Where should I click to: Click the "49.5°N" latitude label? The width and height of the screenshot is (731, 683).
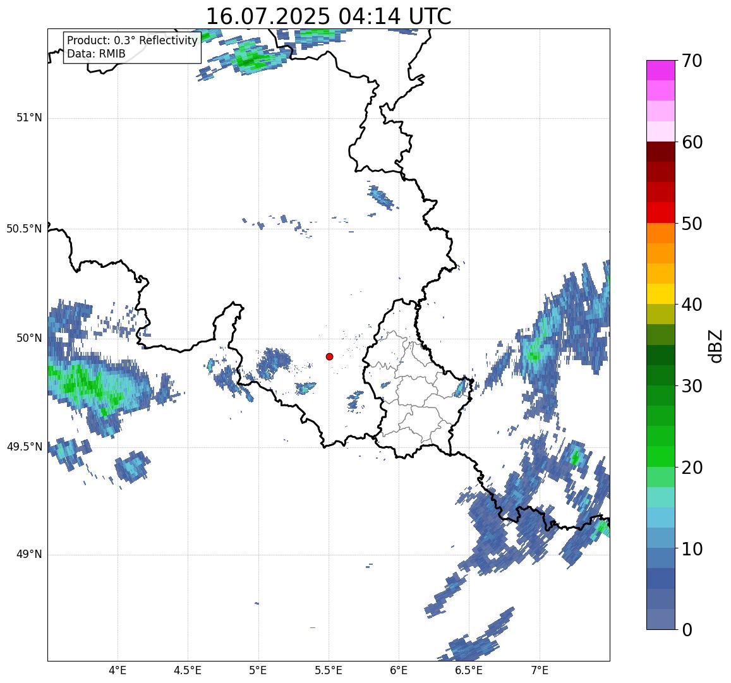pyautogui.click(x=24, y=447)
